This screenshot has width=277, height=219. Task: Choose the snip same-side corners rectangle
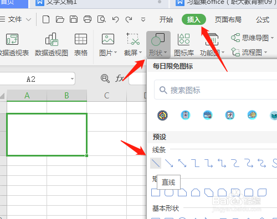(x=196, y=192)
